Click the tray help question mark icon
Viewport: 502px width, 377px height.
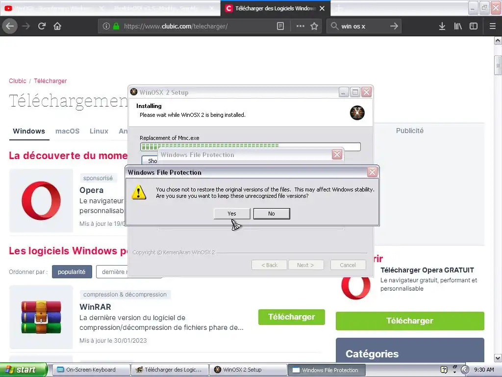tap(444, 370)
